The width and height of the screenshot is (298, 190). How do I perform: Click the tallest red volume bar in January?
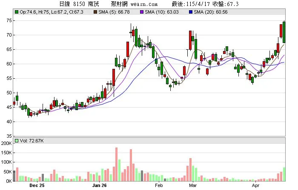[116, 164]
